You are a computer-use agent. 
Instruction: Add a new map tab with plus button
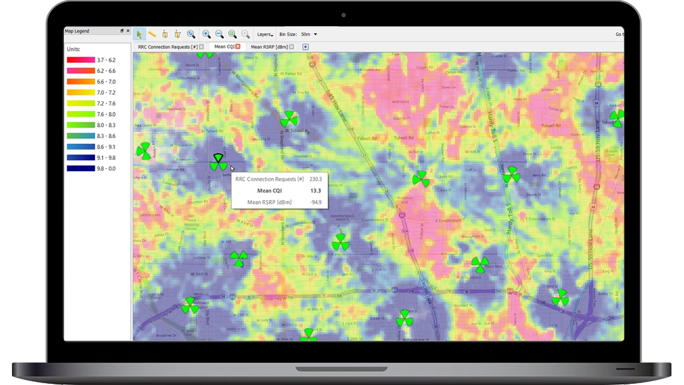pyautogui.click(x=306, y=47)
